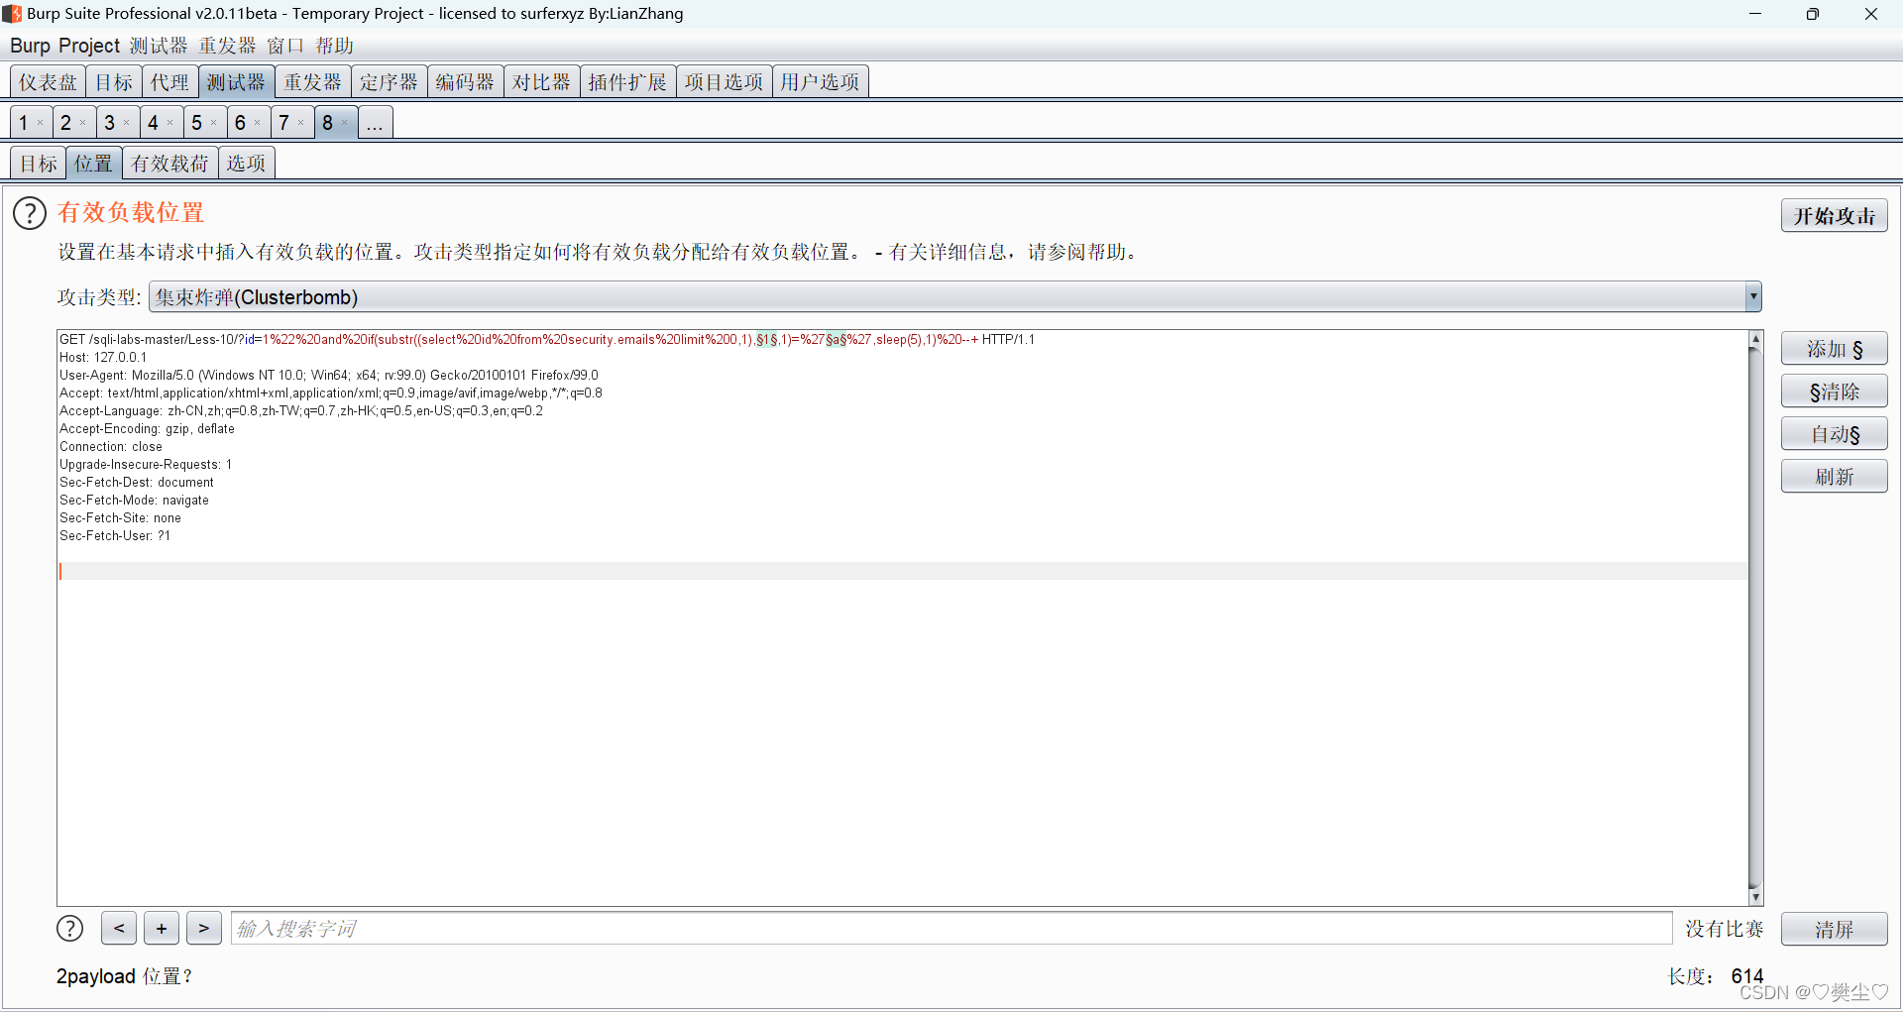The width and height of the screenshot is (1903, 1012).
Task: Open the Burp menu
Action: [30, 46]
